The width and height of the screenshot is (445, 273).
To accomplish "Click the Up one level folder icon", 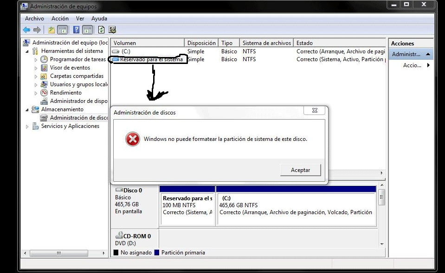I will (52, 30).
